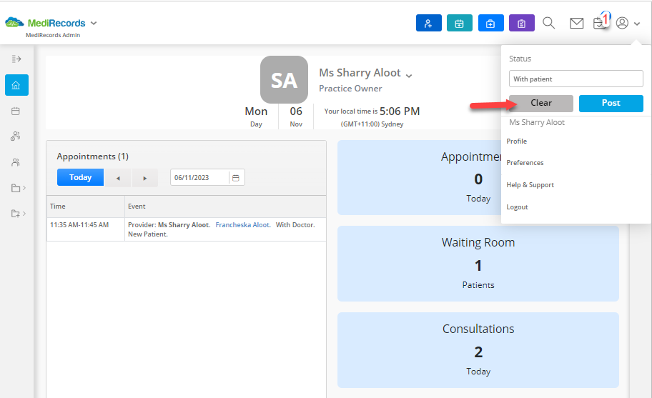Open the new appointment calendar icon
This screenshot has width=652, height=398.
pyautogui.click(x=460, y=24)
